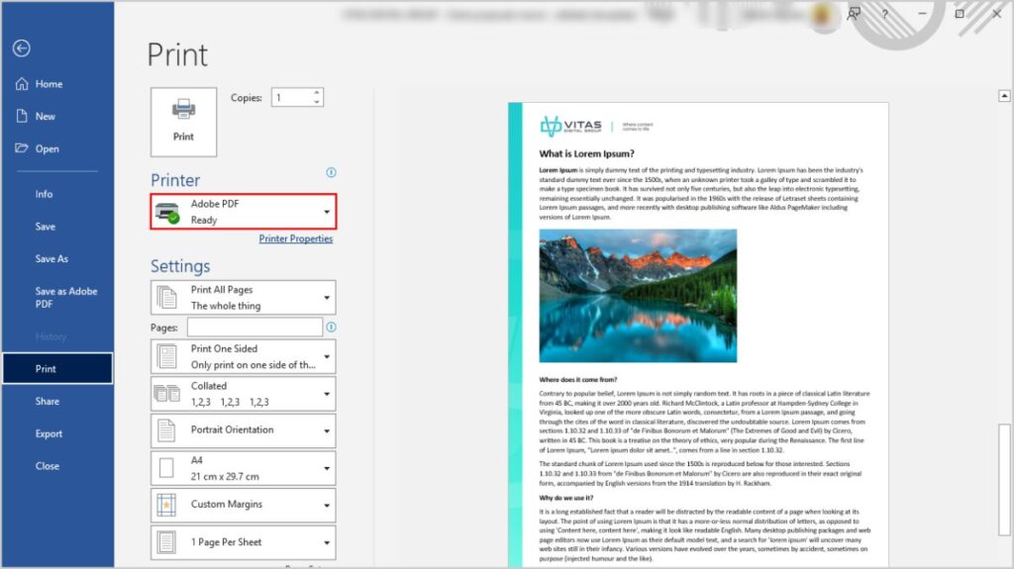Image resolution: width=1014 pixels, height=569 pixels.
Task: Expand the A4 paper size dropdown
Action: [x=244, y=468]
